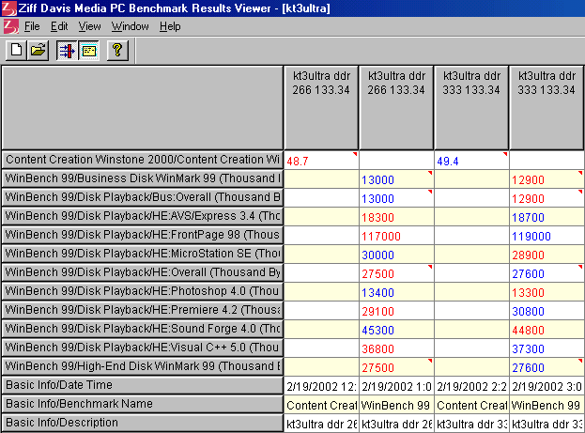The image size is (585, 433).
Task: Click the 37300 Visual C++ cell
Action: (x=547, y=348)
